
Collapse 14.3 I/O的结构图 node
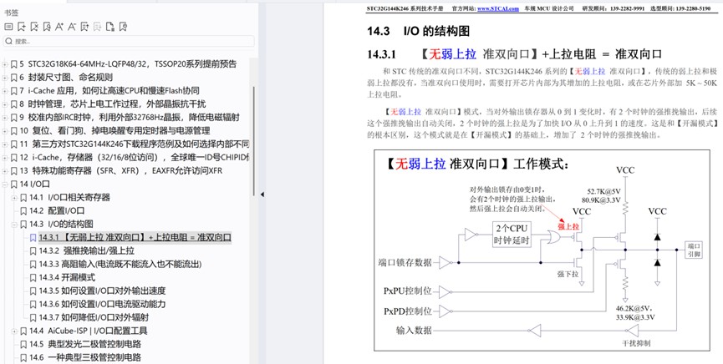[14, 225]
